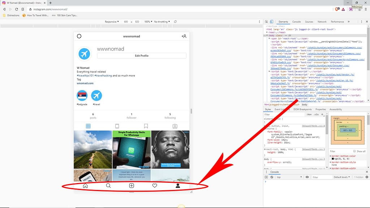This screenshot has height=208, width=370.
Task: Click the Styles filter input field
Action: [x=284, y=114]
